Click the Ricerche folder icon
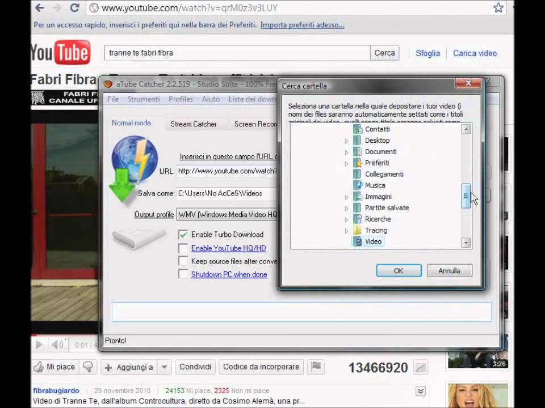Viewport: 545px width, 408px height. pyautogui.click(x=357, y=219)
